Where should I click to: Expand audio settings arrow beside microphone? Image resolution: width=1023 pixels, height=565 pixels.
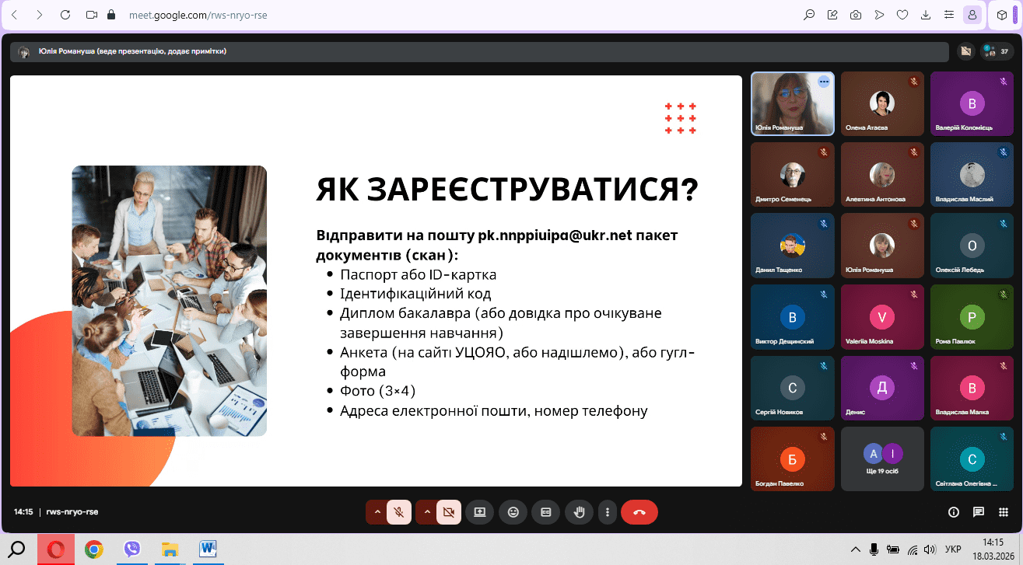pyautogui.click(x=377, y=512)
